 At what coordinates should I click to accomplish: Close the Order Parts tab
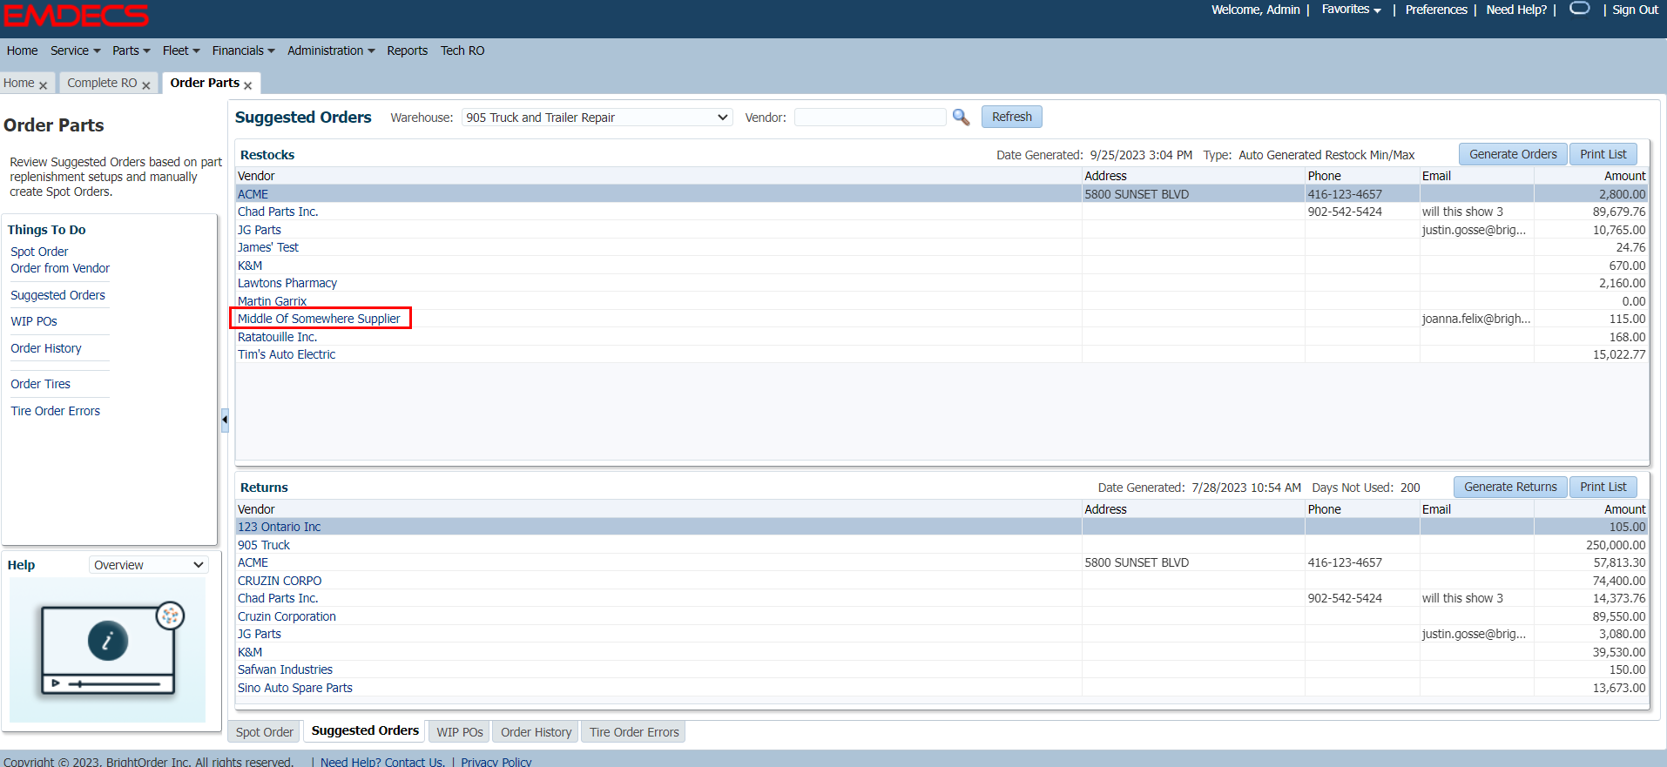tap(247, 85)
